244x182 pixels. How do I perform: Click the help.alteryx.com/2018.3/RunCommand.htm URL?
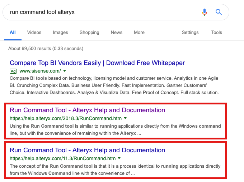pyautogui.click(x=66, y=118)
